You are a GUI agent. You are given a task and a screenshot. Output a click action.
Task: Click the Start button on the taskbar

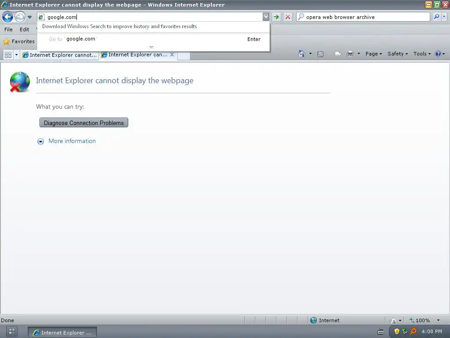(x=11, y=332)
